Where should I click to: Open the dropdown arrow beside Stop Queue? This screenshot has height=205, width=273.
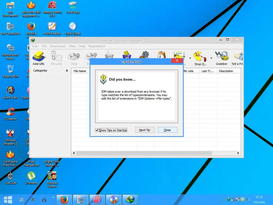tap(211, 58)
